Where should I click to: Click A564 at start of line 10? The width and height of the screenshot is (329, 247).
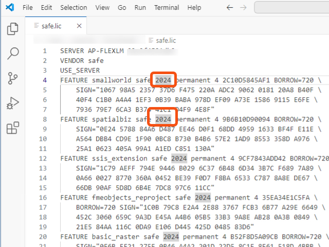click(84, 139)
